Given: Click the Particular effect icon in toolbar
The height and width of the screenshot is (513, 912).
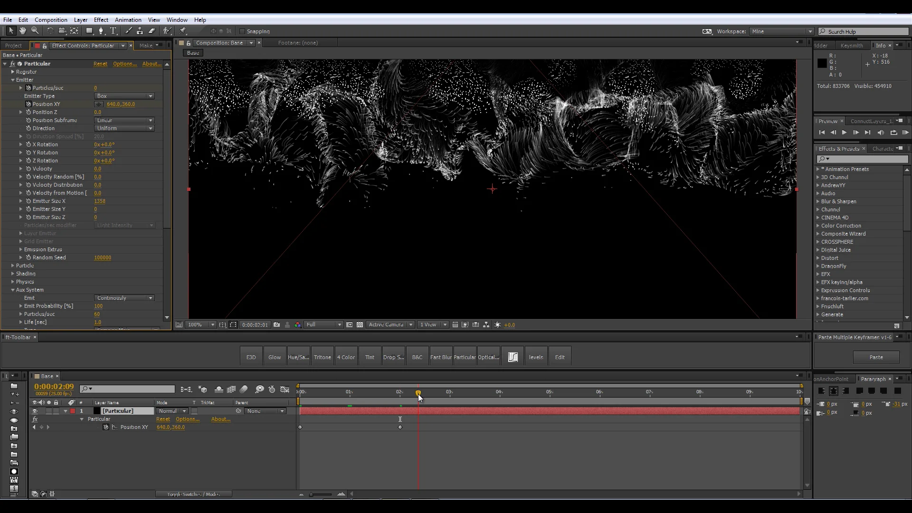Looking at the screenshot, I should click(x=465, y=357).
